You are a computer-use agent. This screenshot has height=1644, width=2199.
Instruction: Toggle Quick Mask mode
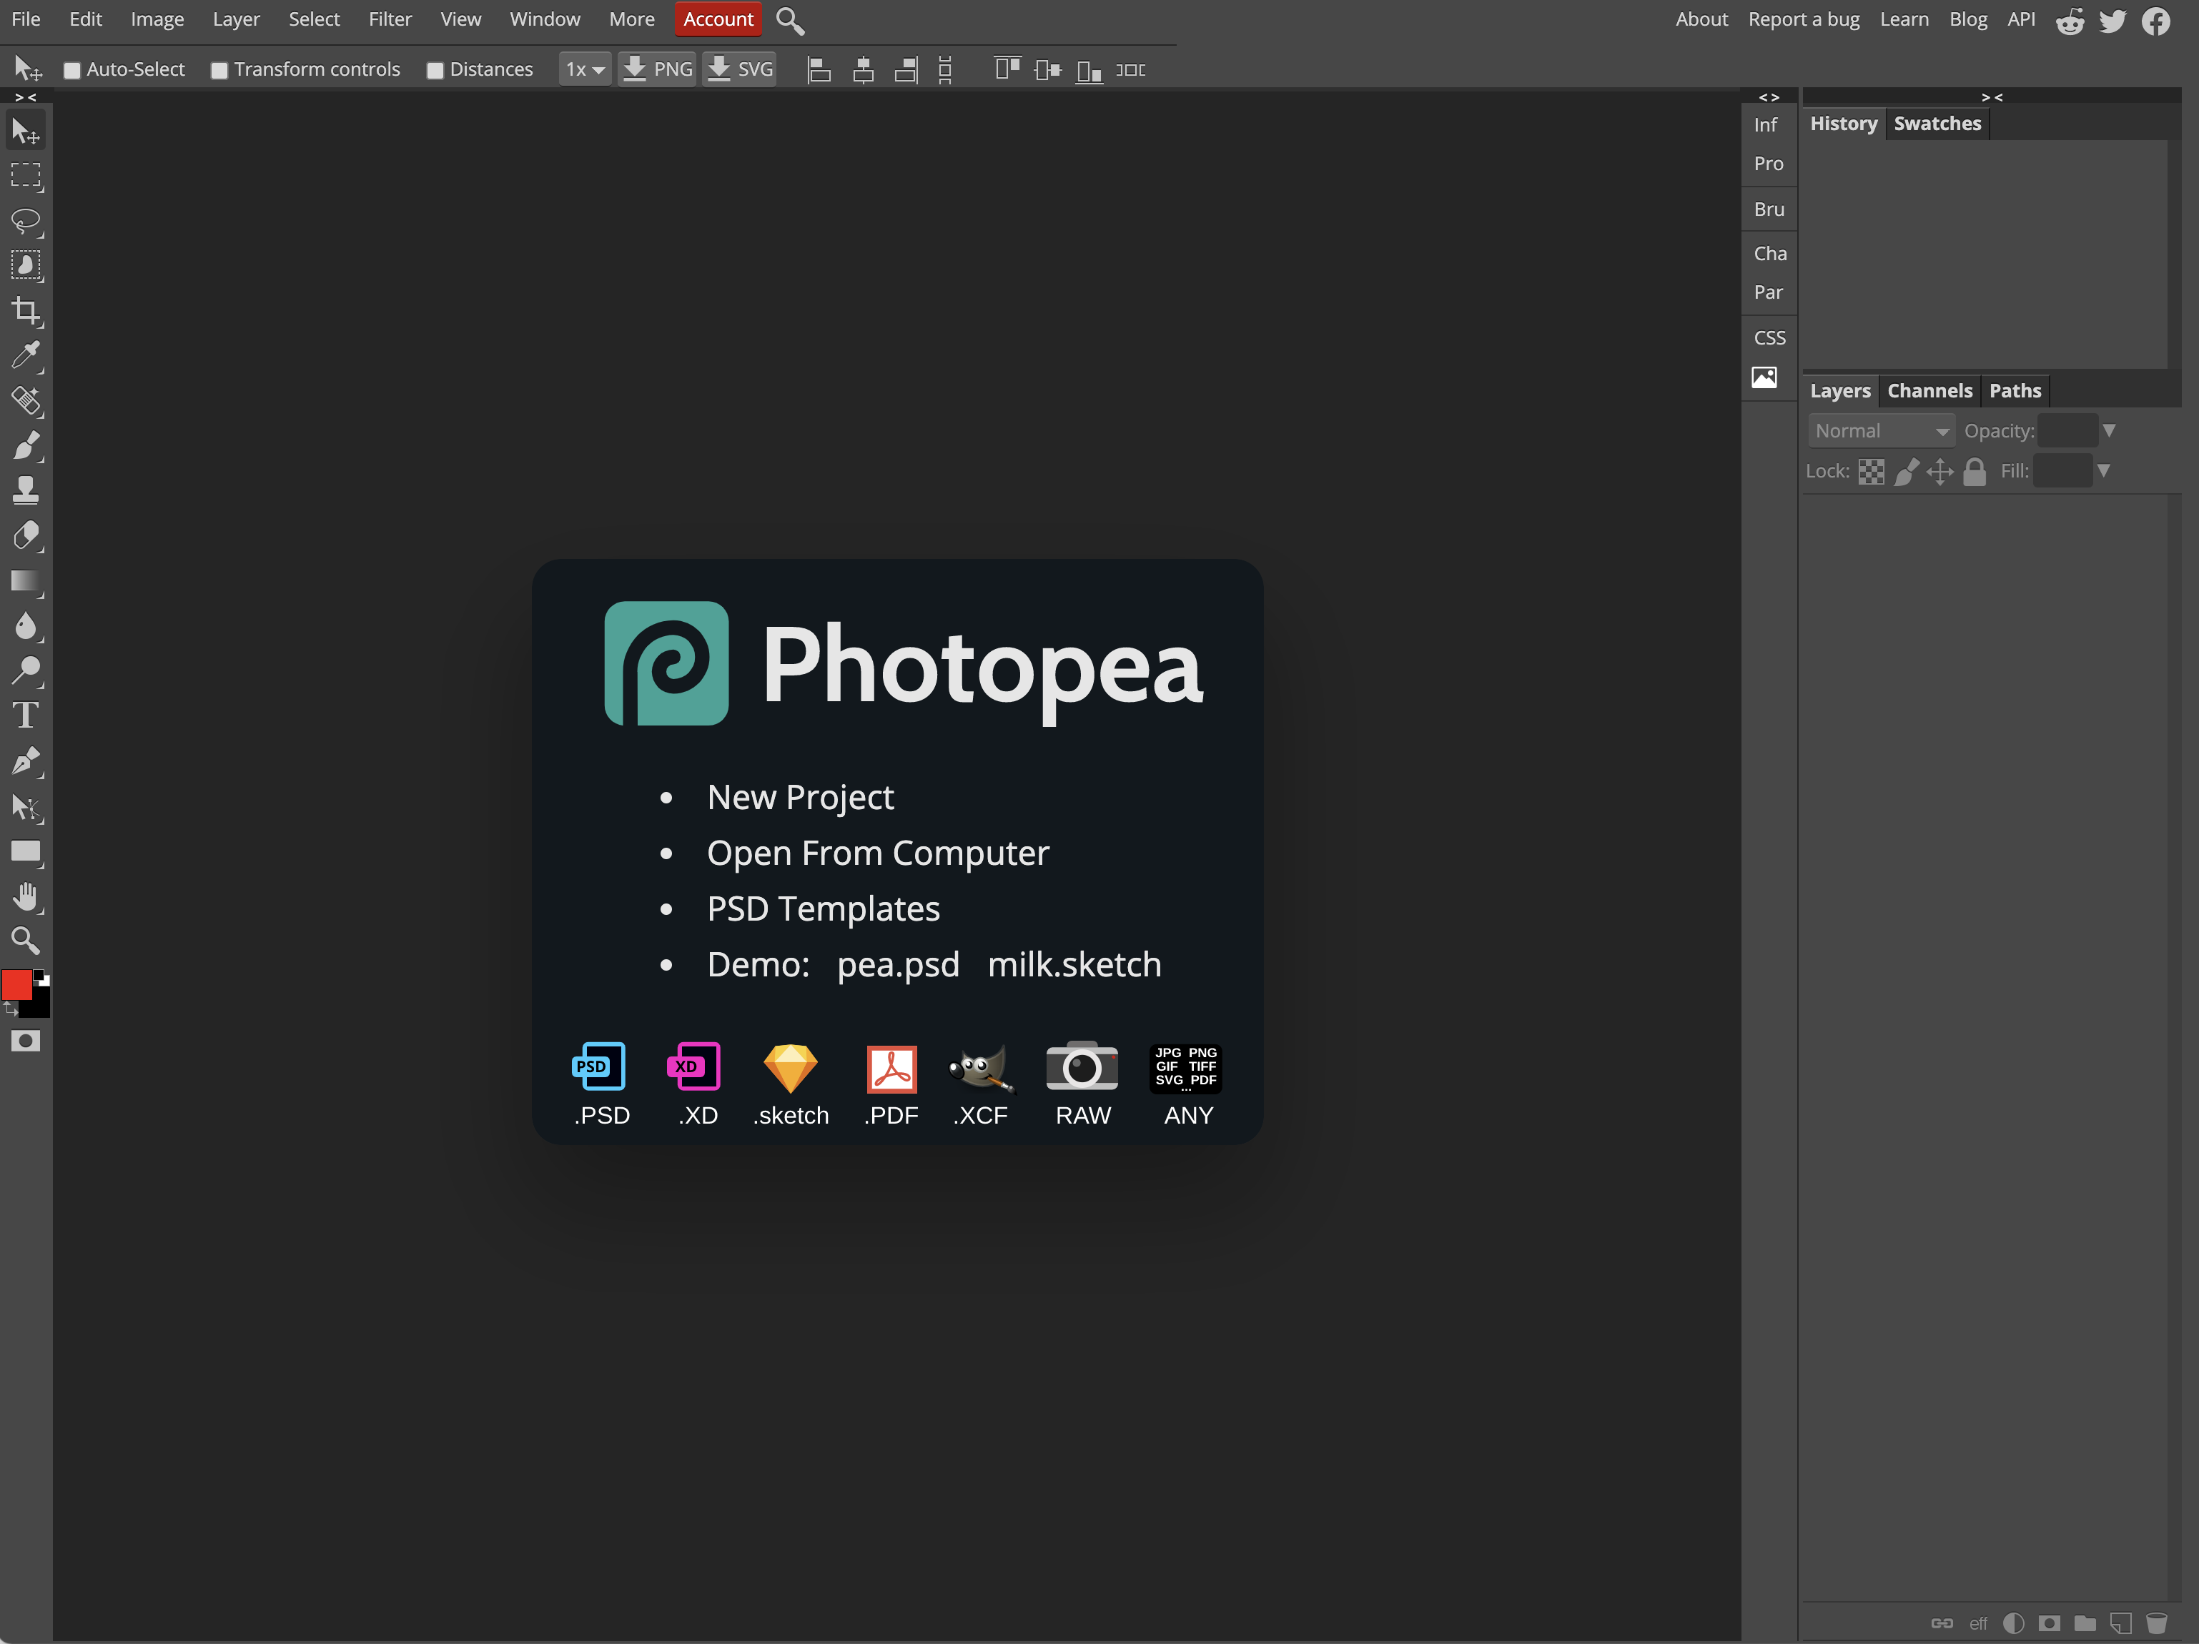coord(26,1041)
